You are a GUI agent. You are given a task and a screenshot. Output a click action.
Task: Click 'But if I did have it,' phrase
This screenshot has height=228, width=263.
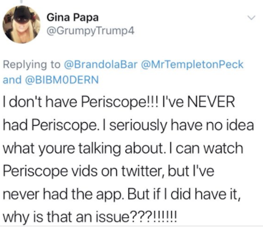pyautogui.click(x=185, y=194)
